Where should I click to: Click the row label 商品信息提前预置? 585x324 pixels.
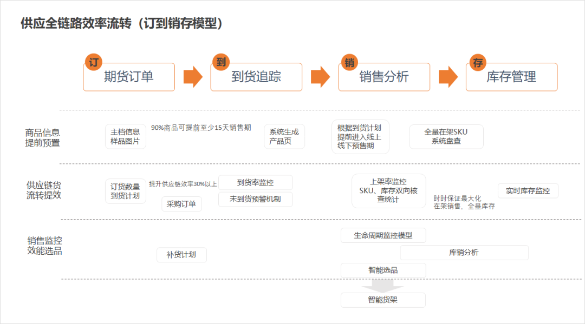[x=43, y=138]
